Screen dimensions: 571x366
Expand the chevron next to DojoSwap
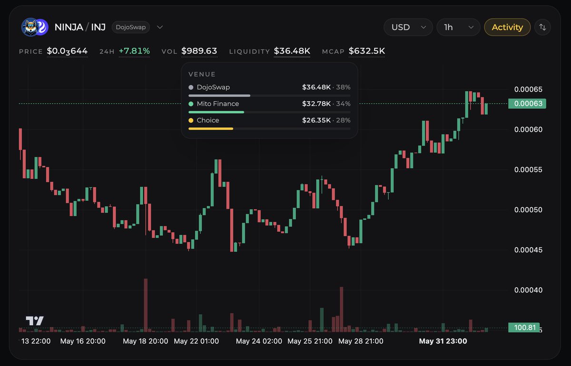point(160,27)
